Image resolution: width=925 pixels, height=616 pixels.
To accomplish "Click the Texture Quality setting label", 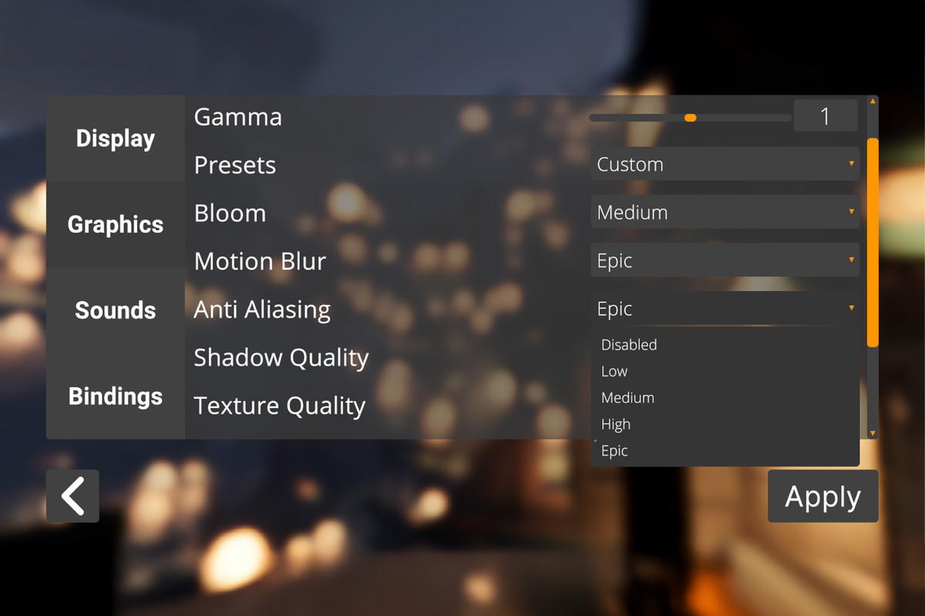I will [279, 406].
